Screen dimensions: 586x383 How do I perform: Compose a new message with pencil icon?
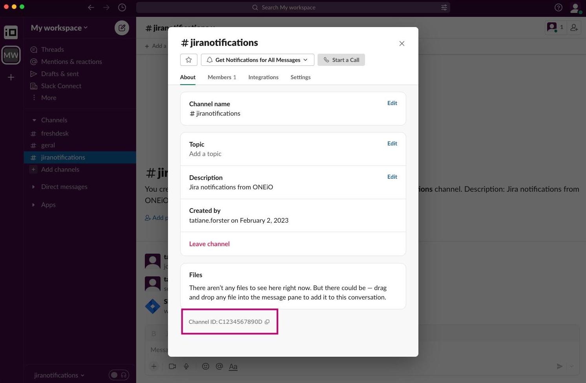[x=122, y=28]
